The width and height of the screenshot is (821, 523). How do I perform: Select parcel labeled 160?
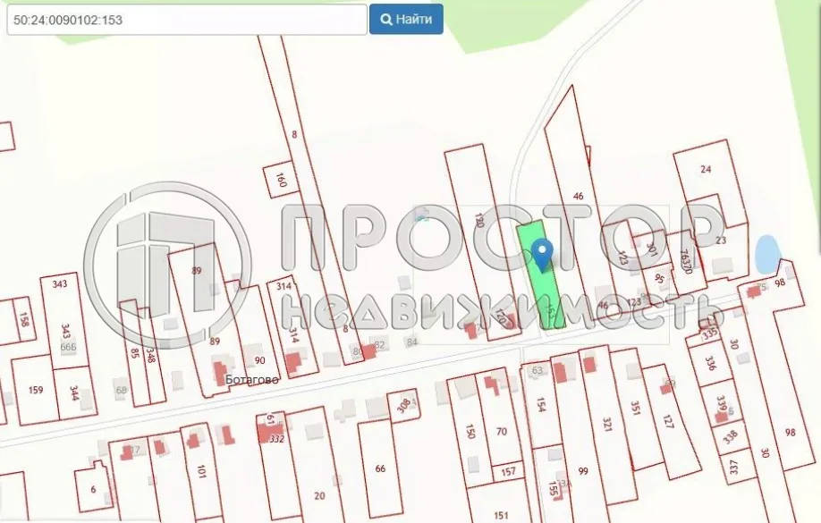pos(281,180)
